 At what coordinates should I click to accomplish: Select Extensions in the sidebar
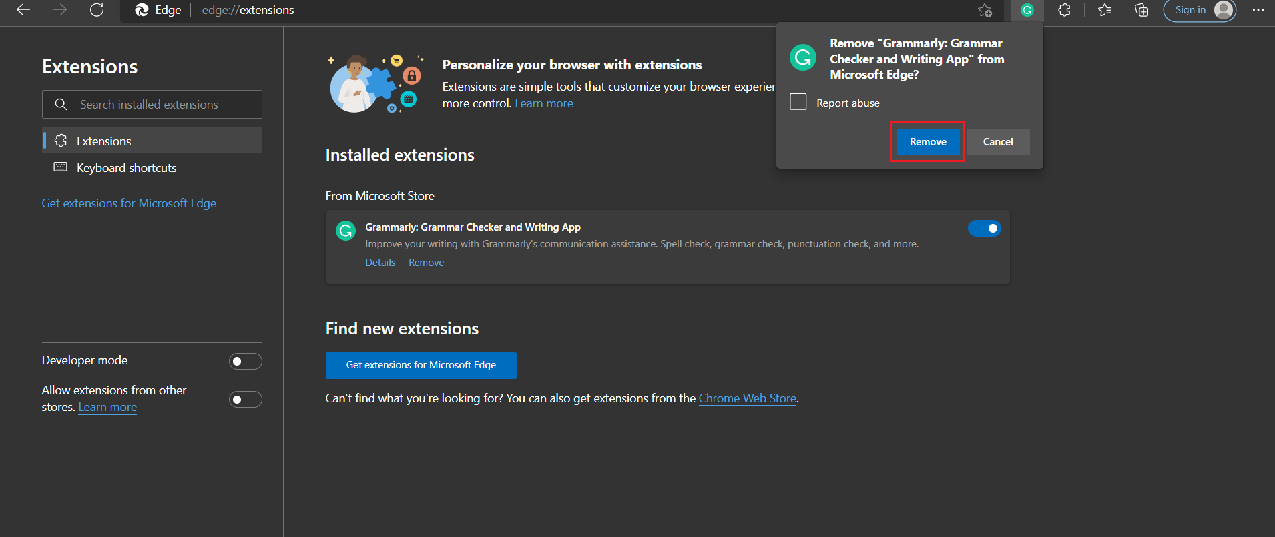[152, 140]
